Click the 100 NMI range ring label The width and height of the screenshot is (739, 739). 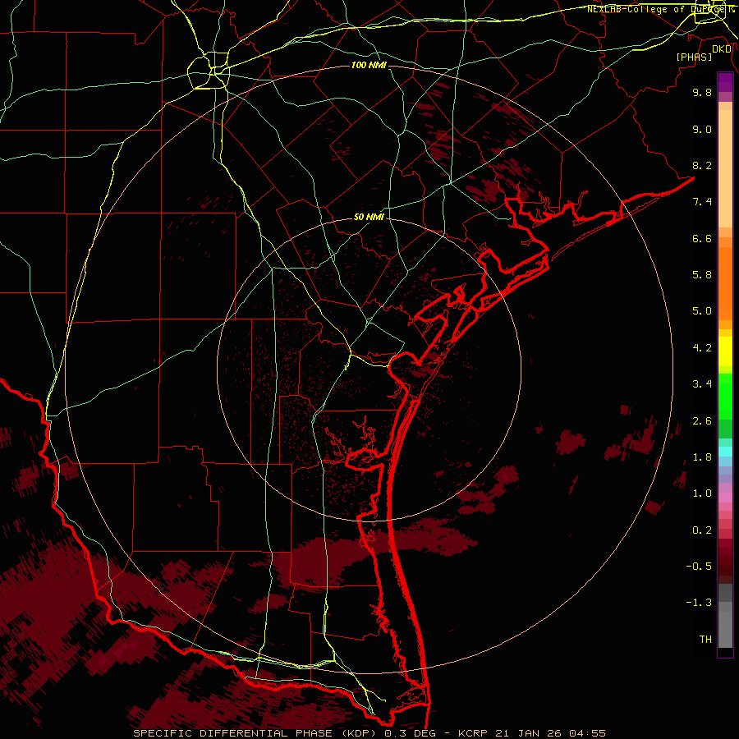click(x=369, y=65)
